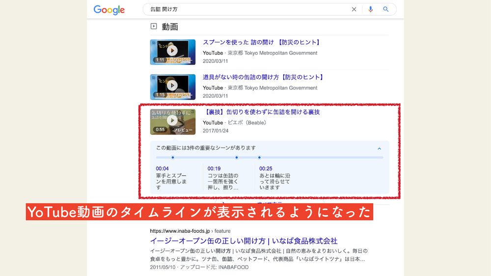Jump to the 00:19 scene timestamp
The width and height of the screenshot is (491, 276).
coord(214,168)
